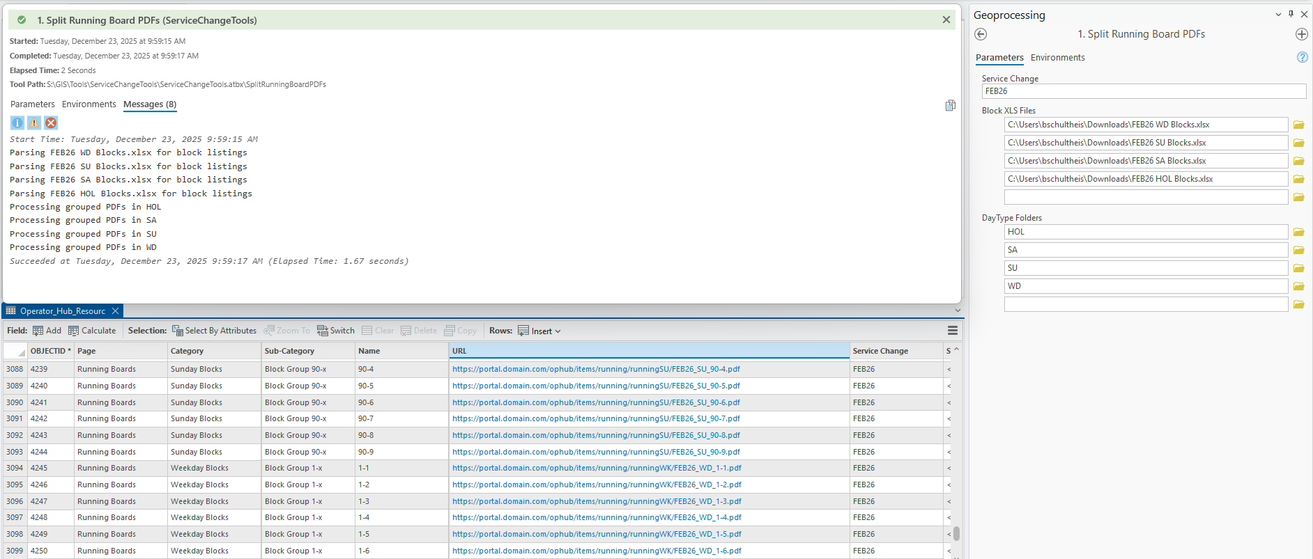Copy the tool messages to clipboard
This screenshot has height=559, width=1313.
click(950, 105)
